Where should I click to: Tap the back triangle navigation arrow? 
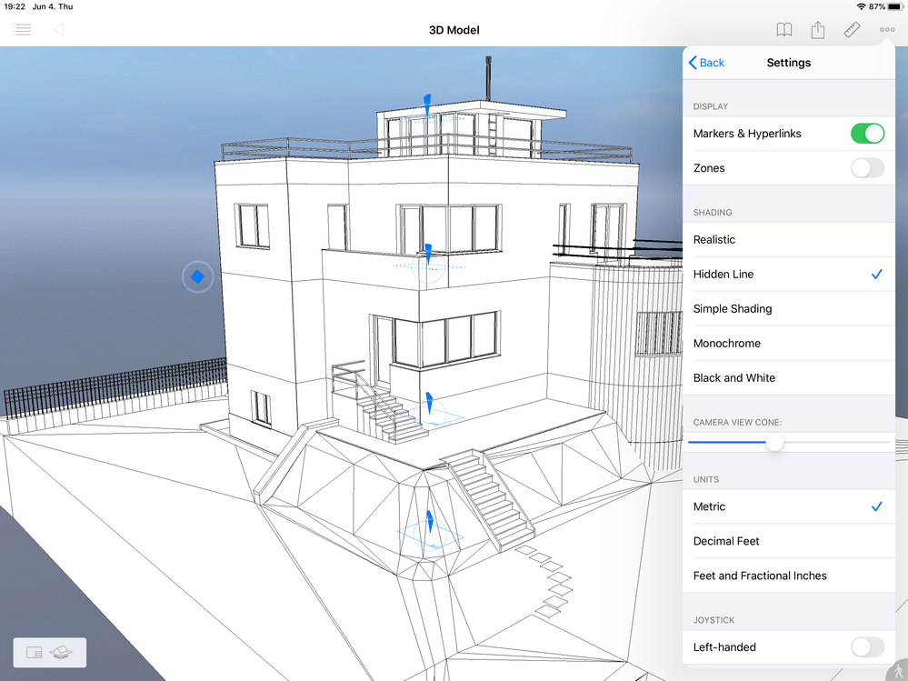point(58,29)
